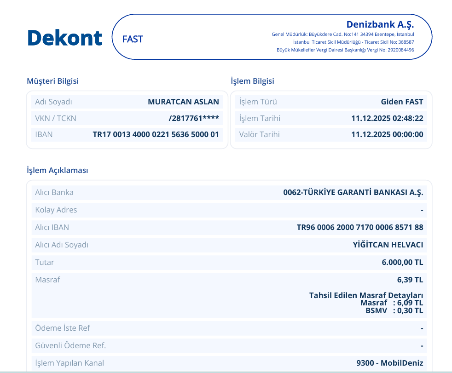Image resolution: width=452 pixels, height=373 pixels.
Task: Select the BSMV : 0,30 TL detail
Action: point(394,311)
